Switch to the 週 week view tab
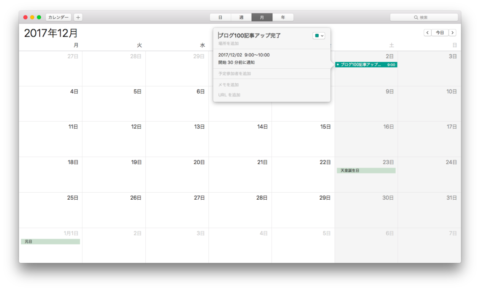480x290 pixels. point(241,17)
